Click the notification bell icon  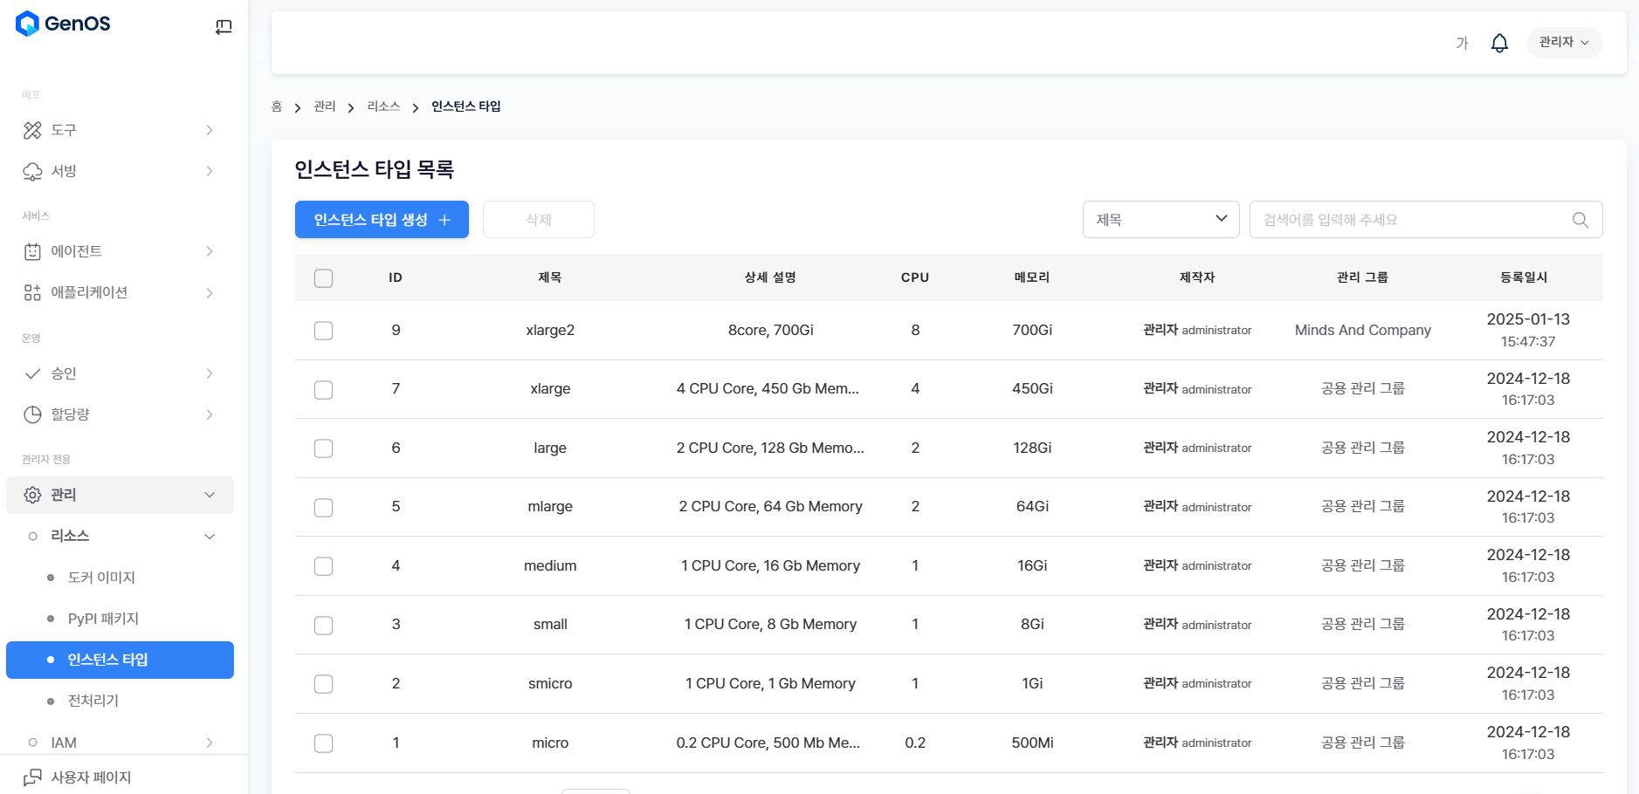pos(1499,43)
